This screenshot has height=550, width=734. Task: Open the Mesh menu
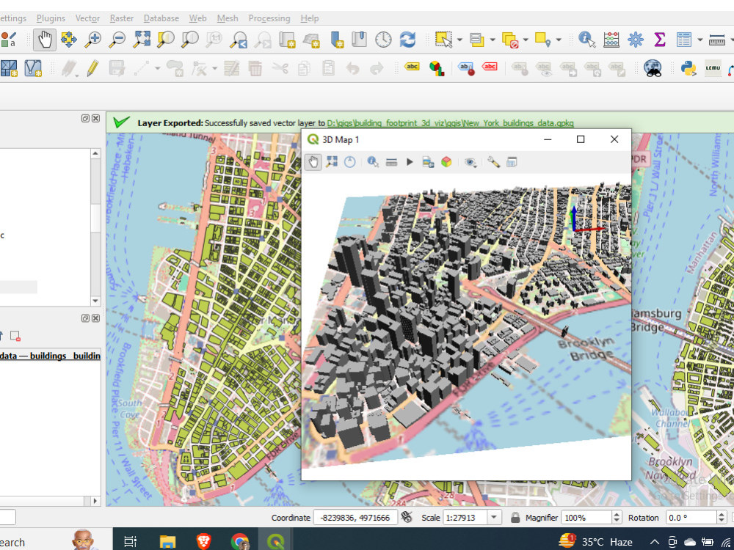coord(228,18)
